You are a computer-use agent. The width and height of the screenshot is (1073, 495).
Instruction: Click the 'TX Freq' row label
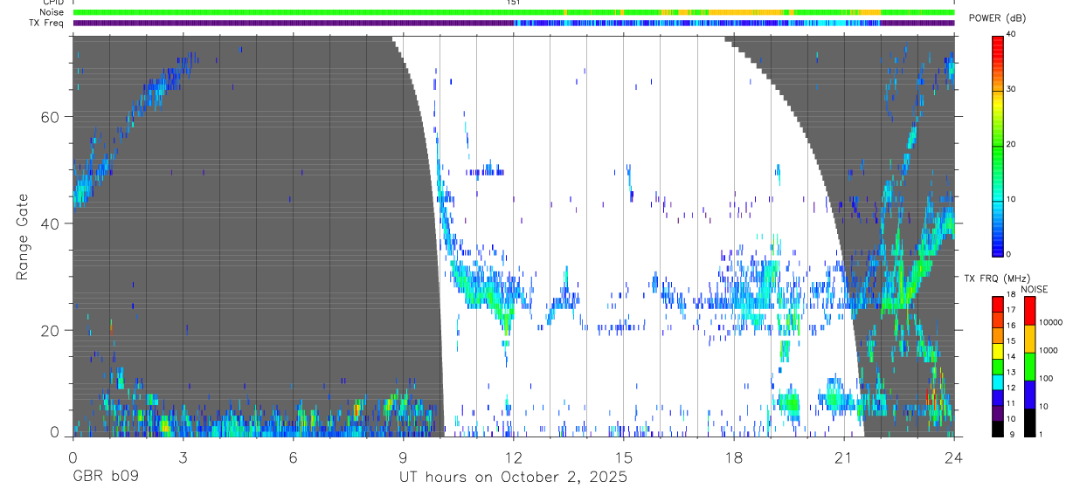(46, 23)
